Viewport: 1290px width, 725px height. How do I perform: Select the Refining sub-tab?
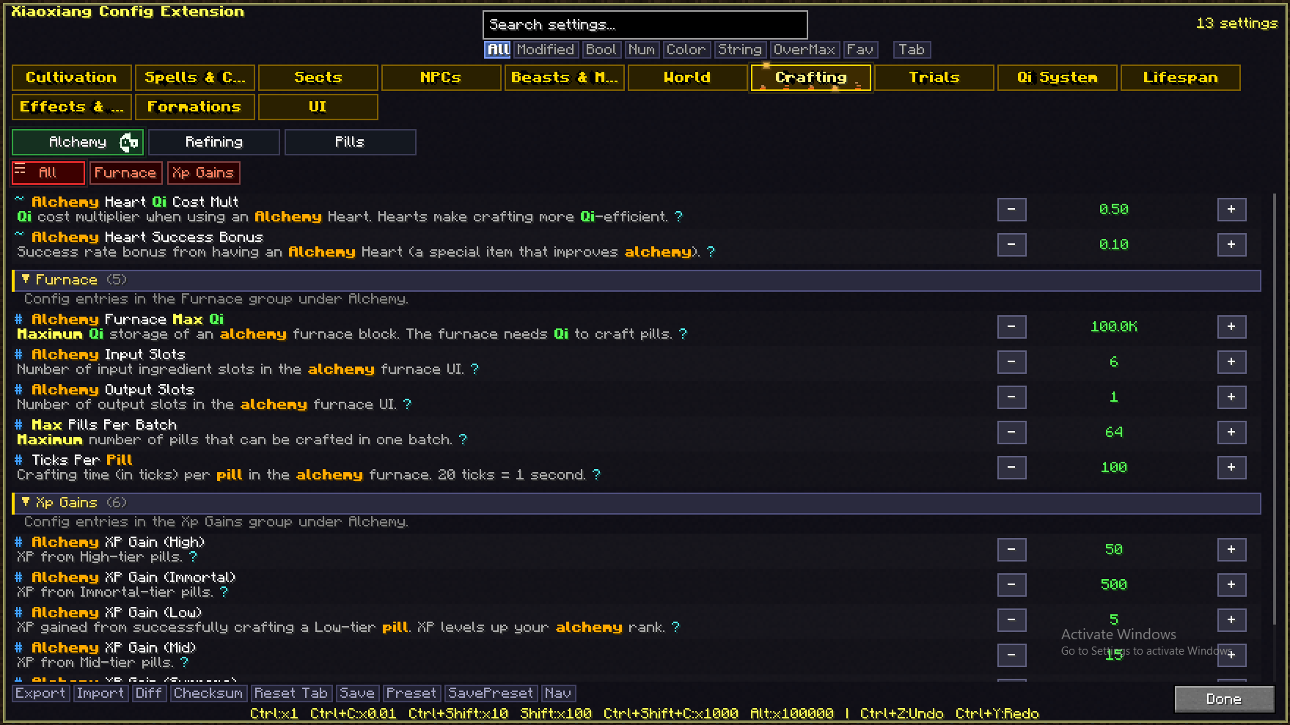(214, 142)
